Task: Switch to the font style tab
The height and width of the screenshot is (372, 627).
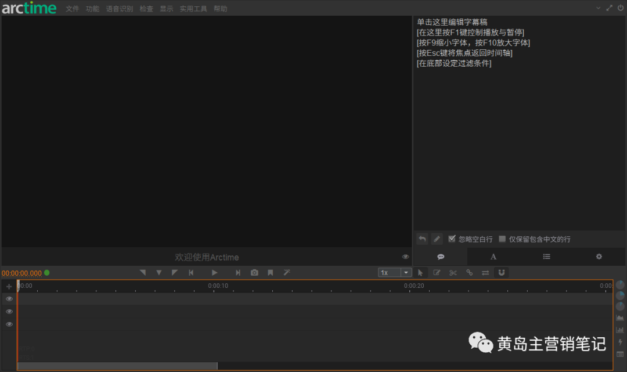Action: [493, 257]
